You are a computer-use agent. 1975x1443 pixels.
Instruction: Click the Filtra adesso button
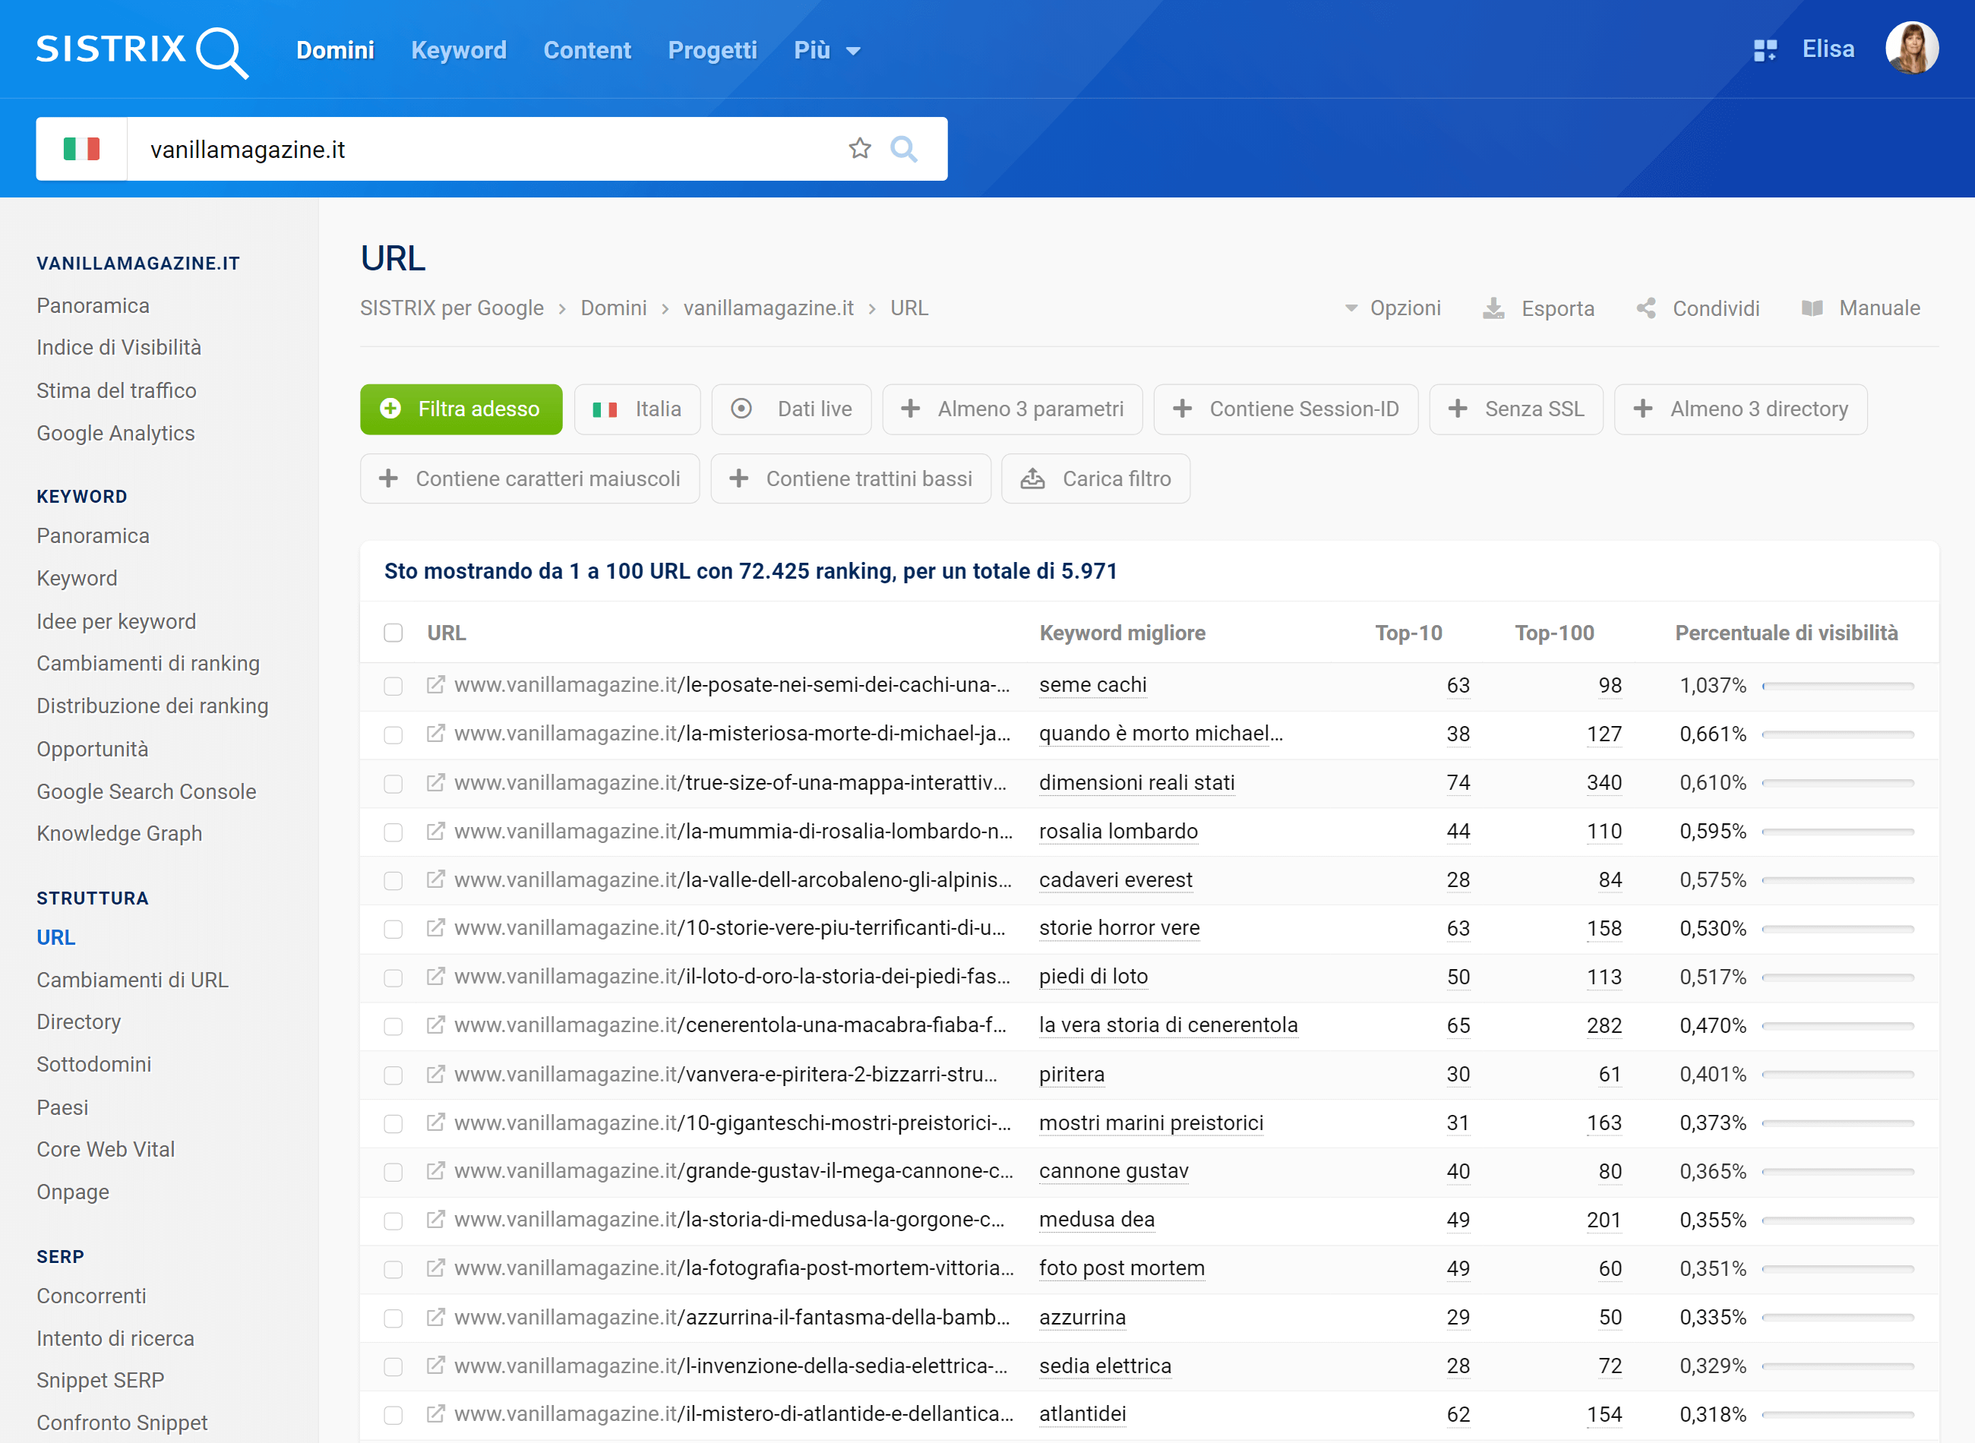tap(460, 409)
